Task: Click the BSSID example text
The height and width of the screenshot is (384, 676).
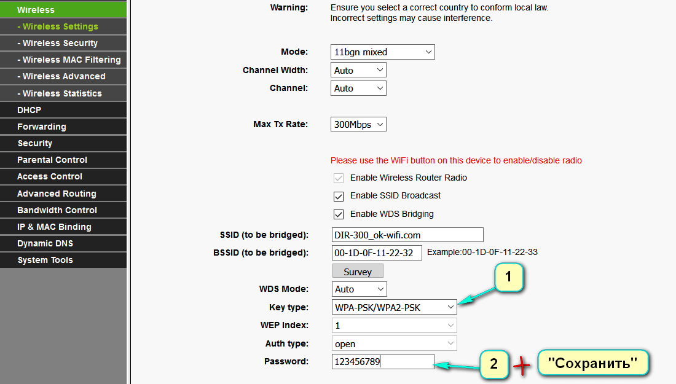Action: click(x=482, y=252)
